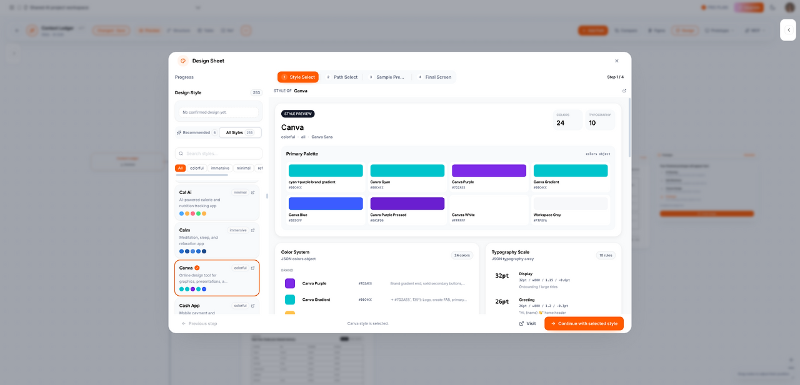This screenshot has height=385, width=800.
Task: Open the Style of Canva external link
Action: tap(624, 90)
